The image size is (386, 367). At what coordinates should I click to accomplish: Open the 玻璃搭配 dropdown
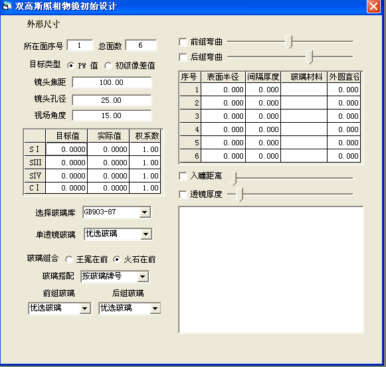pos(142,277)
